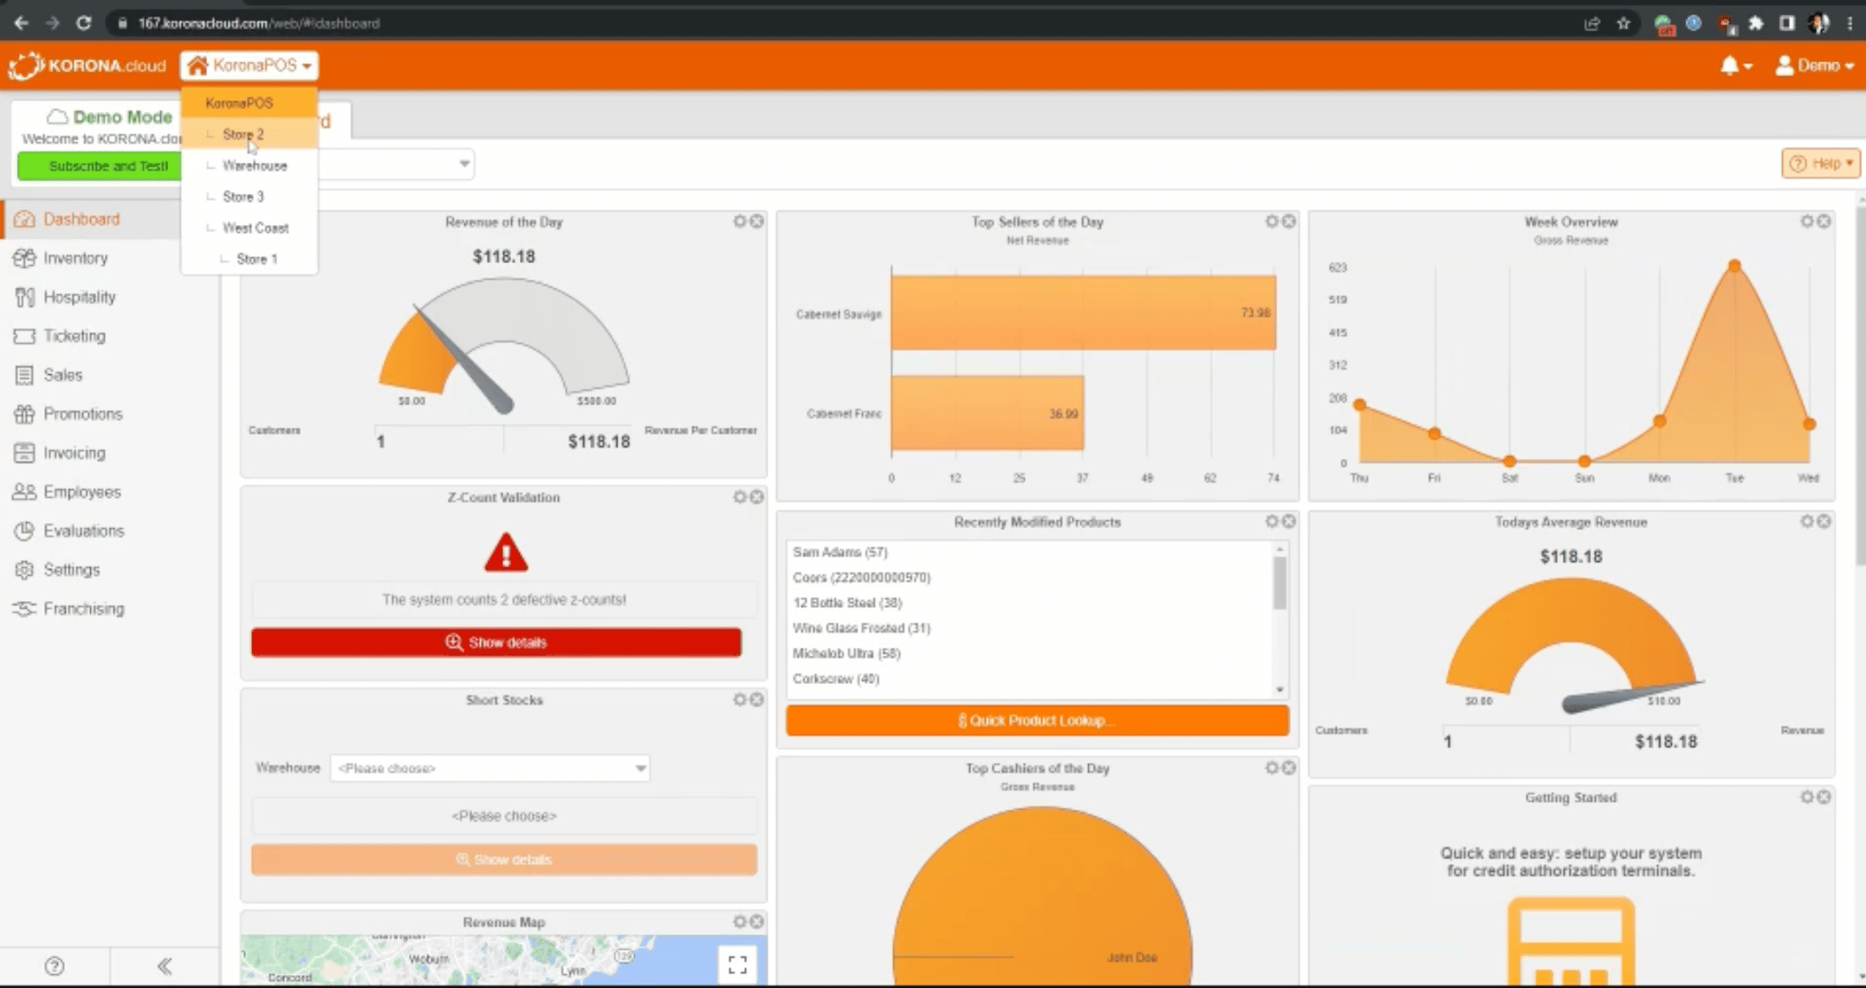This screenshot has width=1866, height=988.
Task: Open settings gear on Week Overview widget
Action: click(1807, 222)
